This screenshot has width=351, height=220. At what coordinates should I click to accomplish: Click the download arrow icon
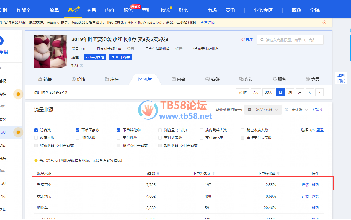point(322,110)
